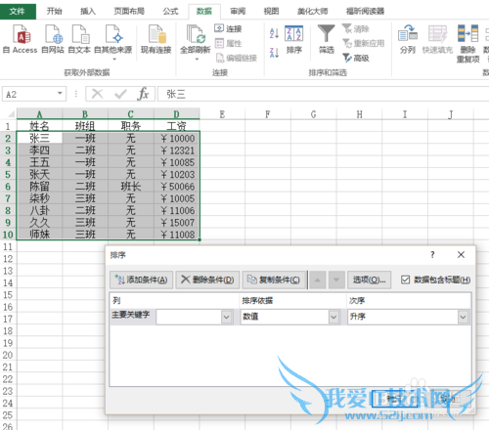
Task: Switch to the 开始 home tab
Action: click(54, 12)
